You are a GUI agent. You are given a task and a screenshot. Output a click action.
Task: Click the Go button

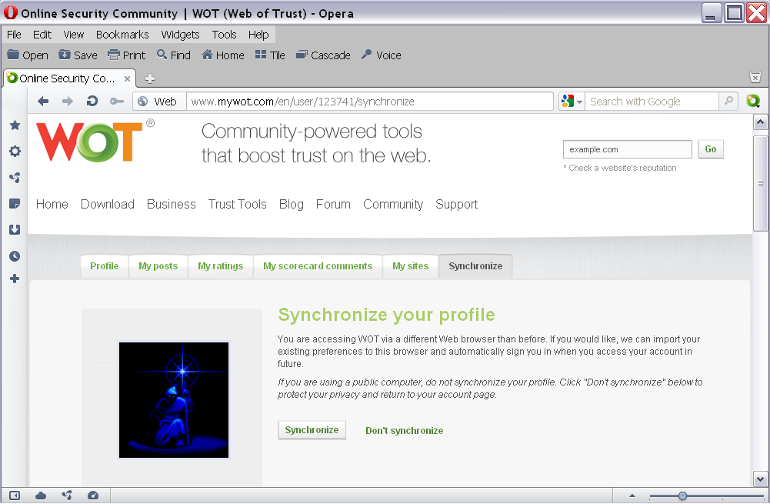click(711, 149)
